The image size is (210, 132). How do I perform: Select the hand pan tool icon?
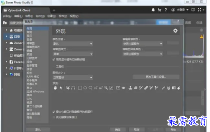[x=55, y=88]
